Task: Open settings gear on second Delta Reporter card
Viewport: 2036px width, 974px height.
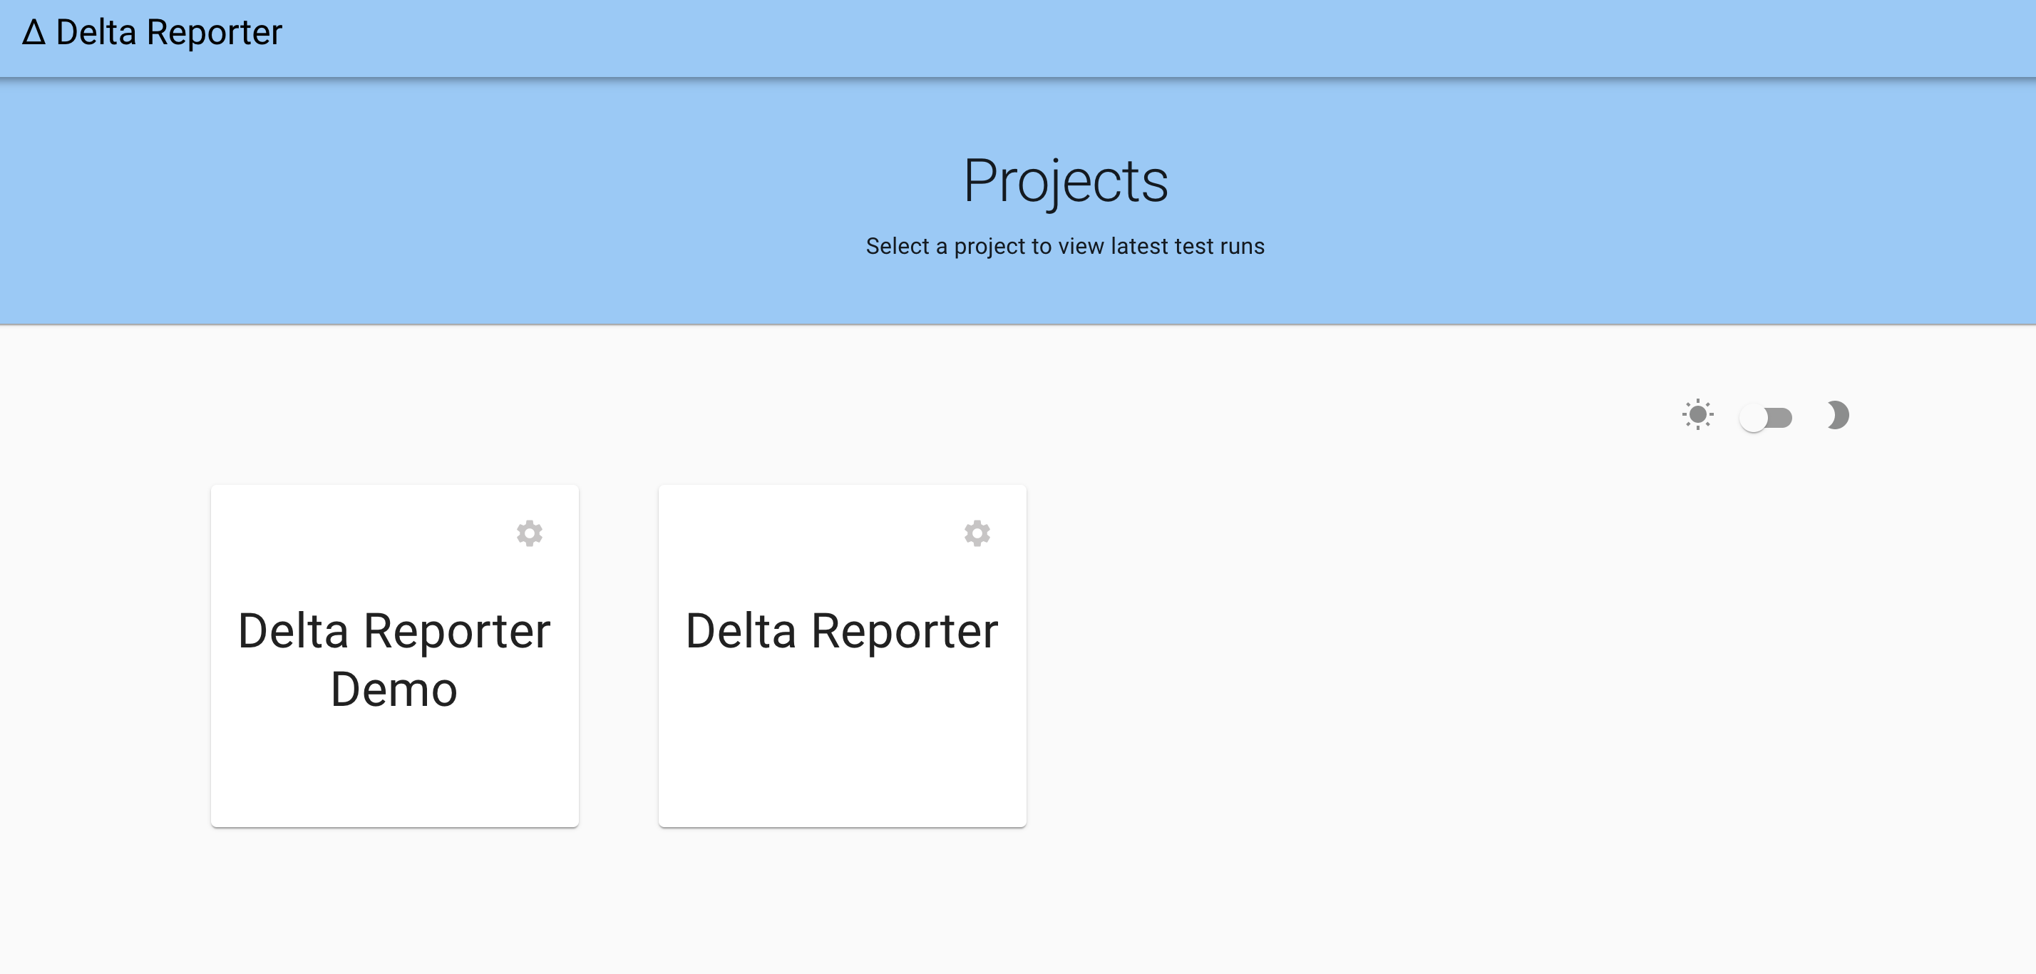Action: pos(977,533)
